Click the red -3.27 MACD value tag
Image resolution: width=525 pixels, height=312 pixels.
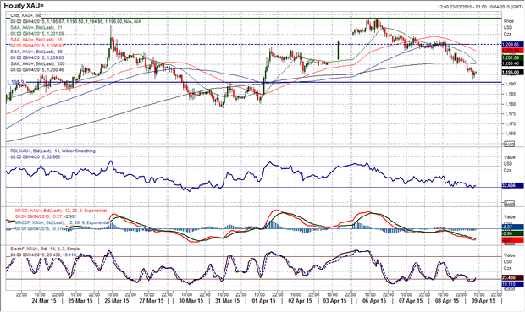512,240
